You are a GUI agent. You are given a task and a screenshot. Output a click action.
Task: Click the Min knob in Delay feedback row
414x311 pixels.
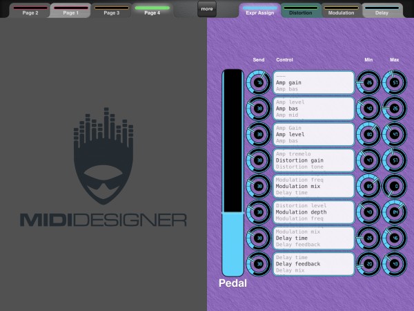(368, 264)
